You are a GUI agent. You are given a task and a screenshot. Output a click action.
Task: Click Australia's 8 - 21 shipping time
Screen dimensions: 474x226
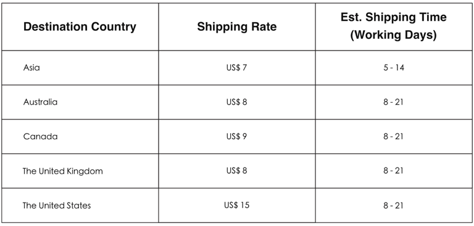click(394, 102)
